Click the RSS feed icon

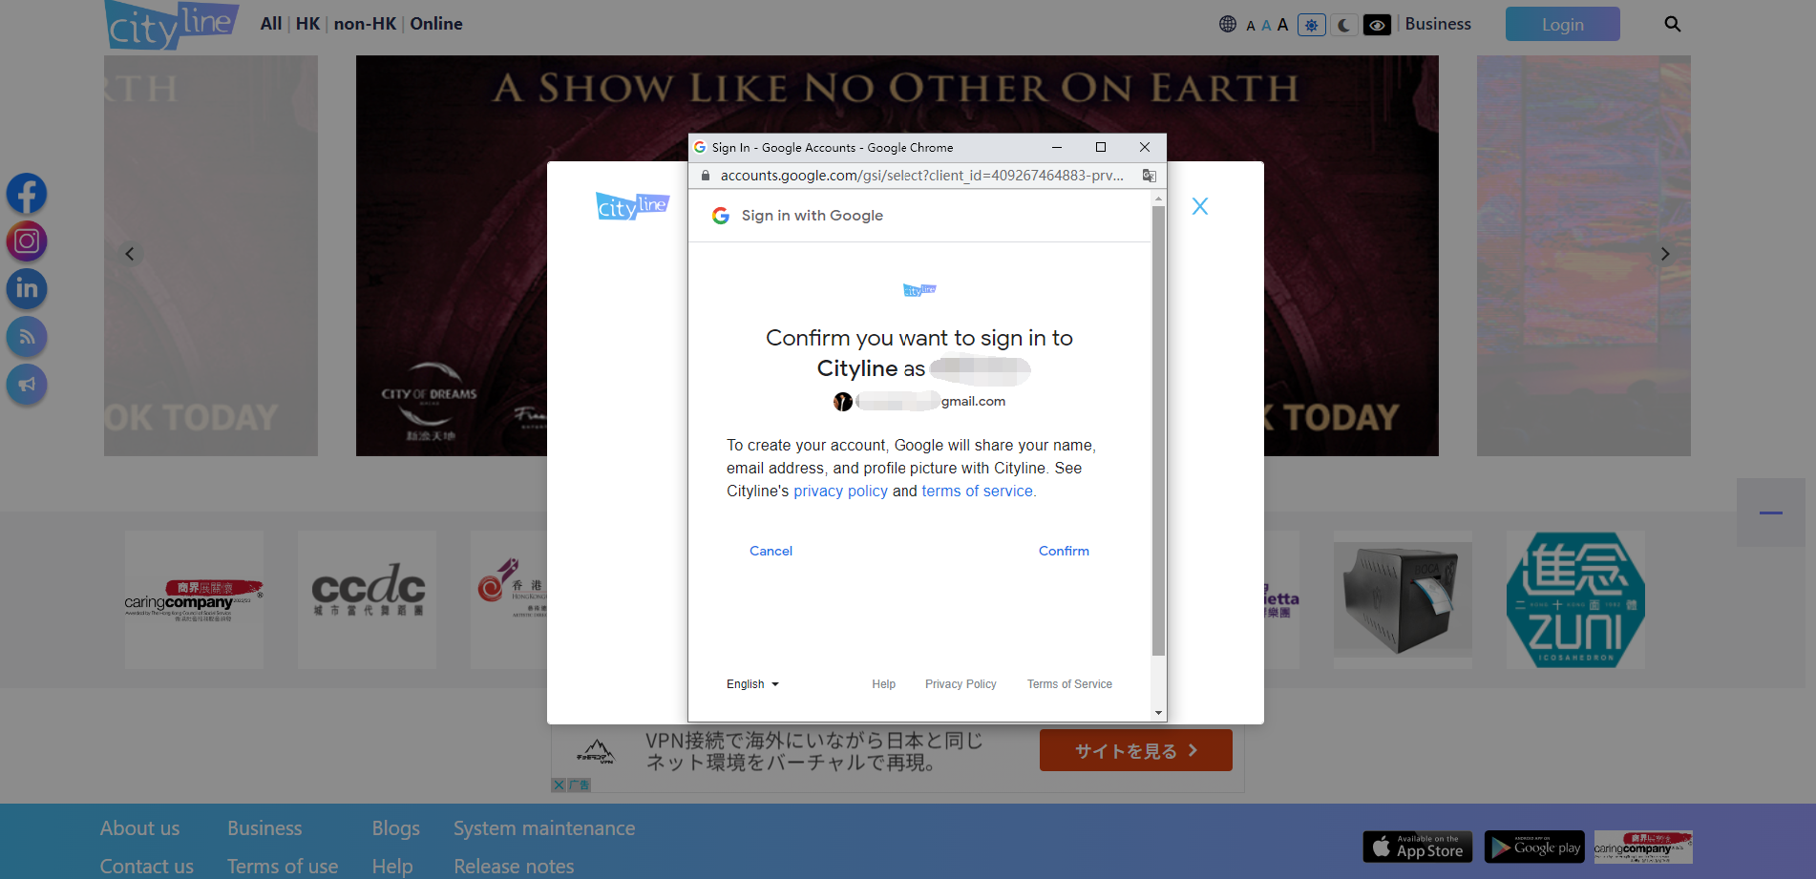[27, 337]
